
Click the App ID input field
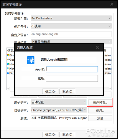pos(72,69)
